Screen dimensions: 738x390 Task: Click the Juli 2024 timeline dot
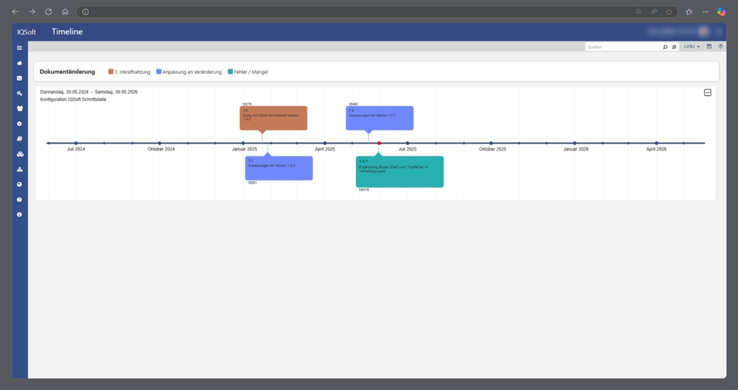(x=76, y=143)
